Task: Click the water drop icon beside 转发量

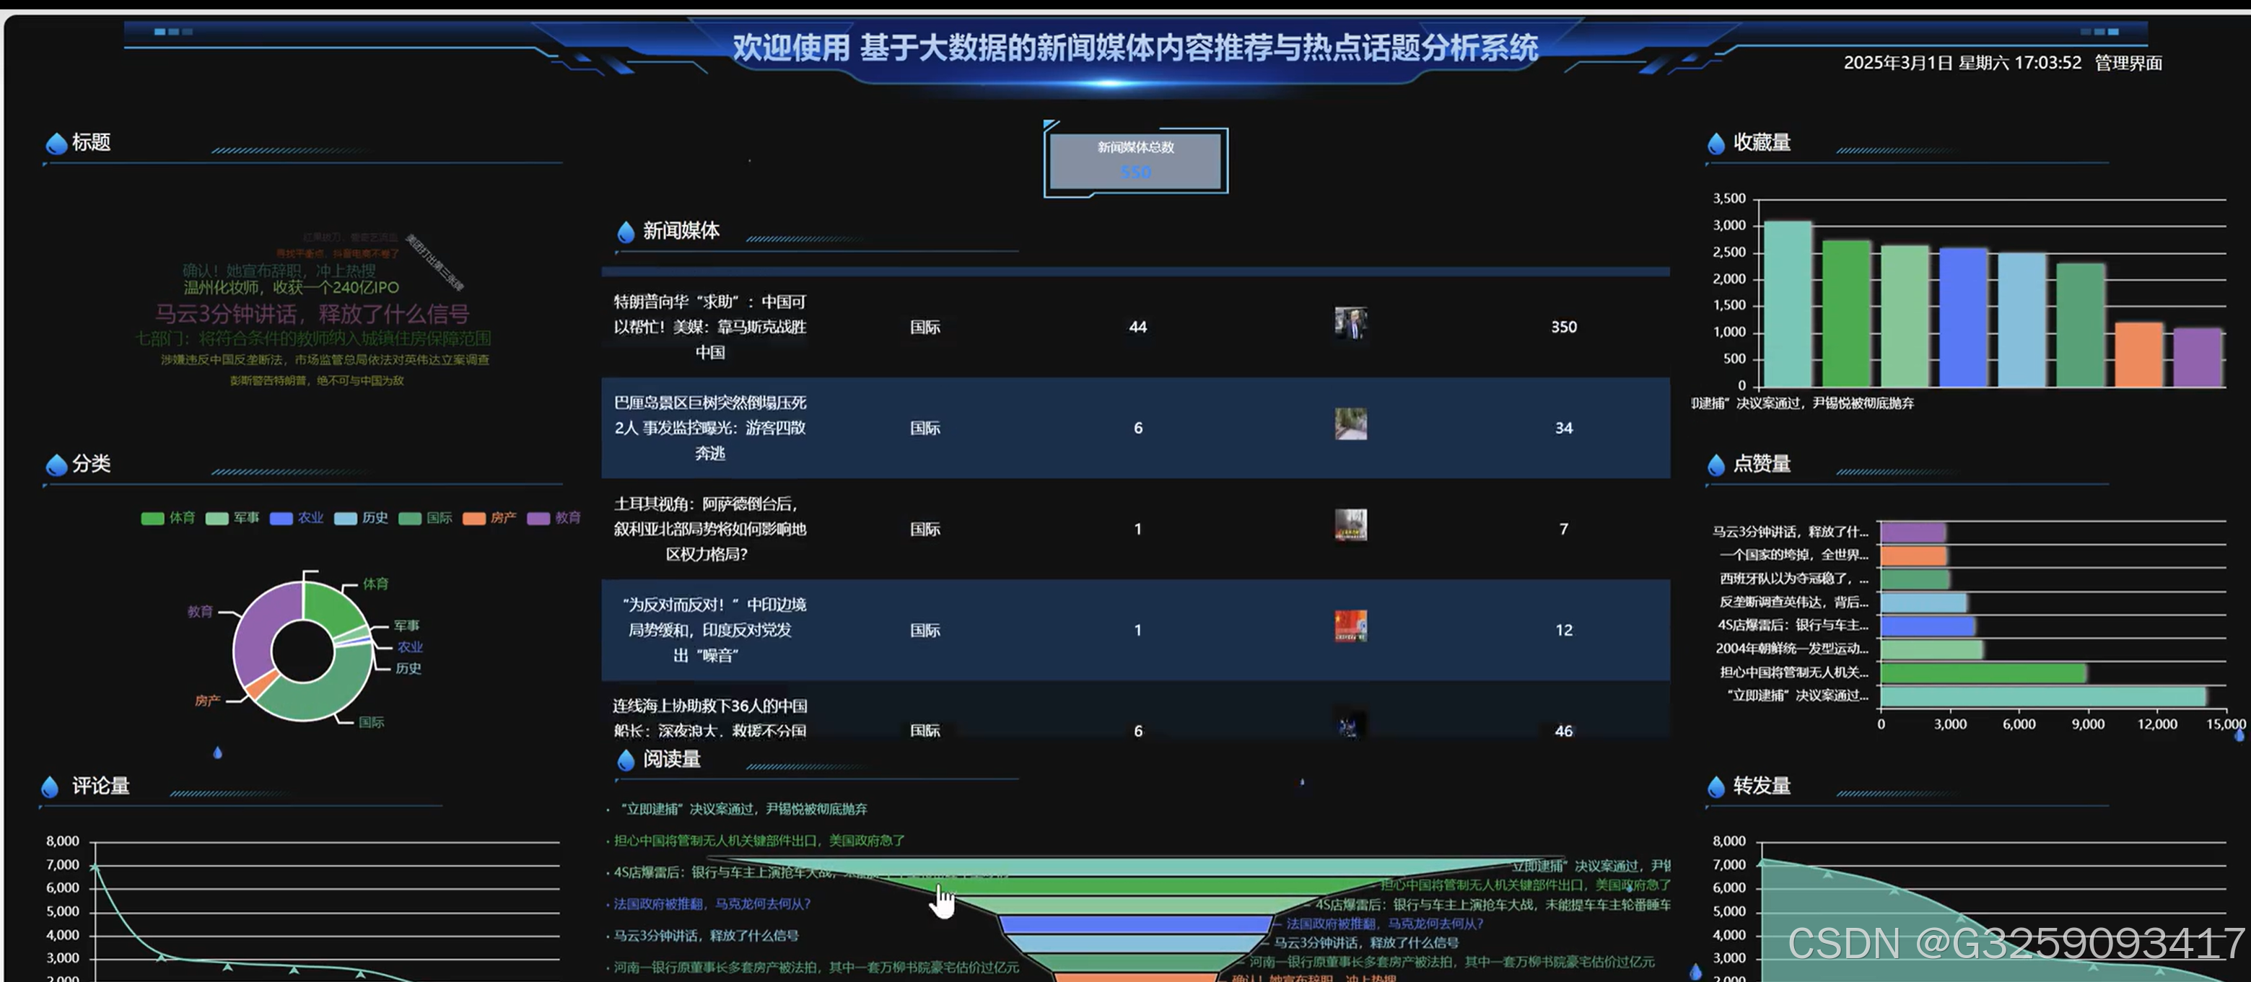Action: (x=1716, y=787)
